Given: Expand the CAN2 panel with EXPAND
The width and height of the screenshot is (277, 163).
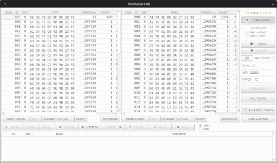Looking at the screenshot, I should [x=230, y=119].
